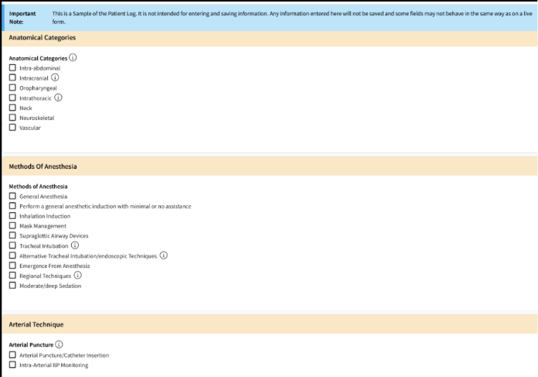Tick the Intracranial checkbox
Image resolution: width=538 pixels, height=377 pixels.
(x=12, y=77)
